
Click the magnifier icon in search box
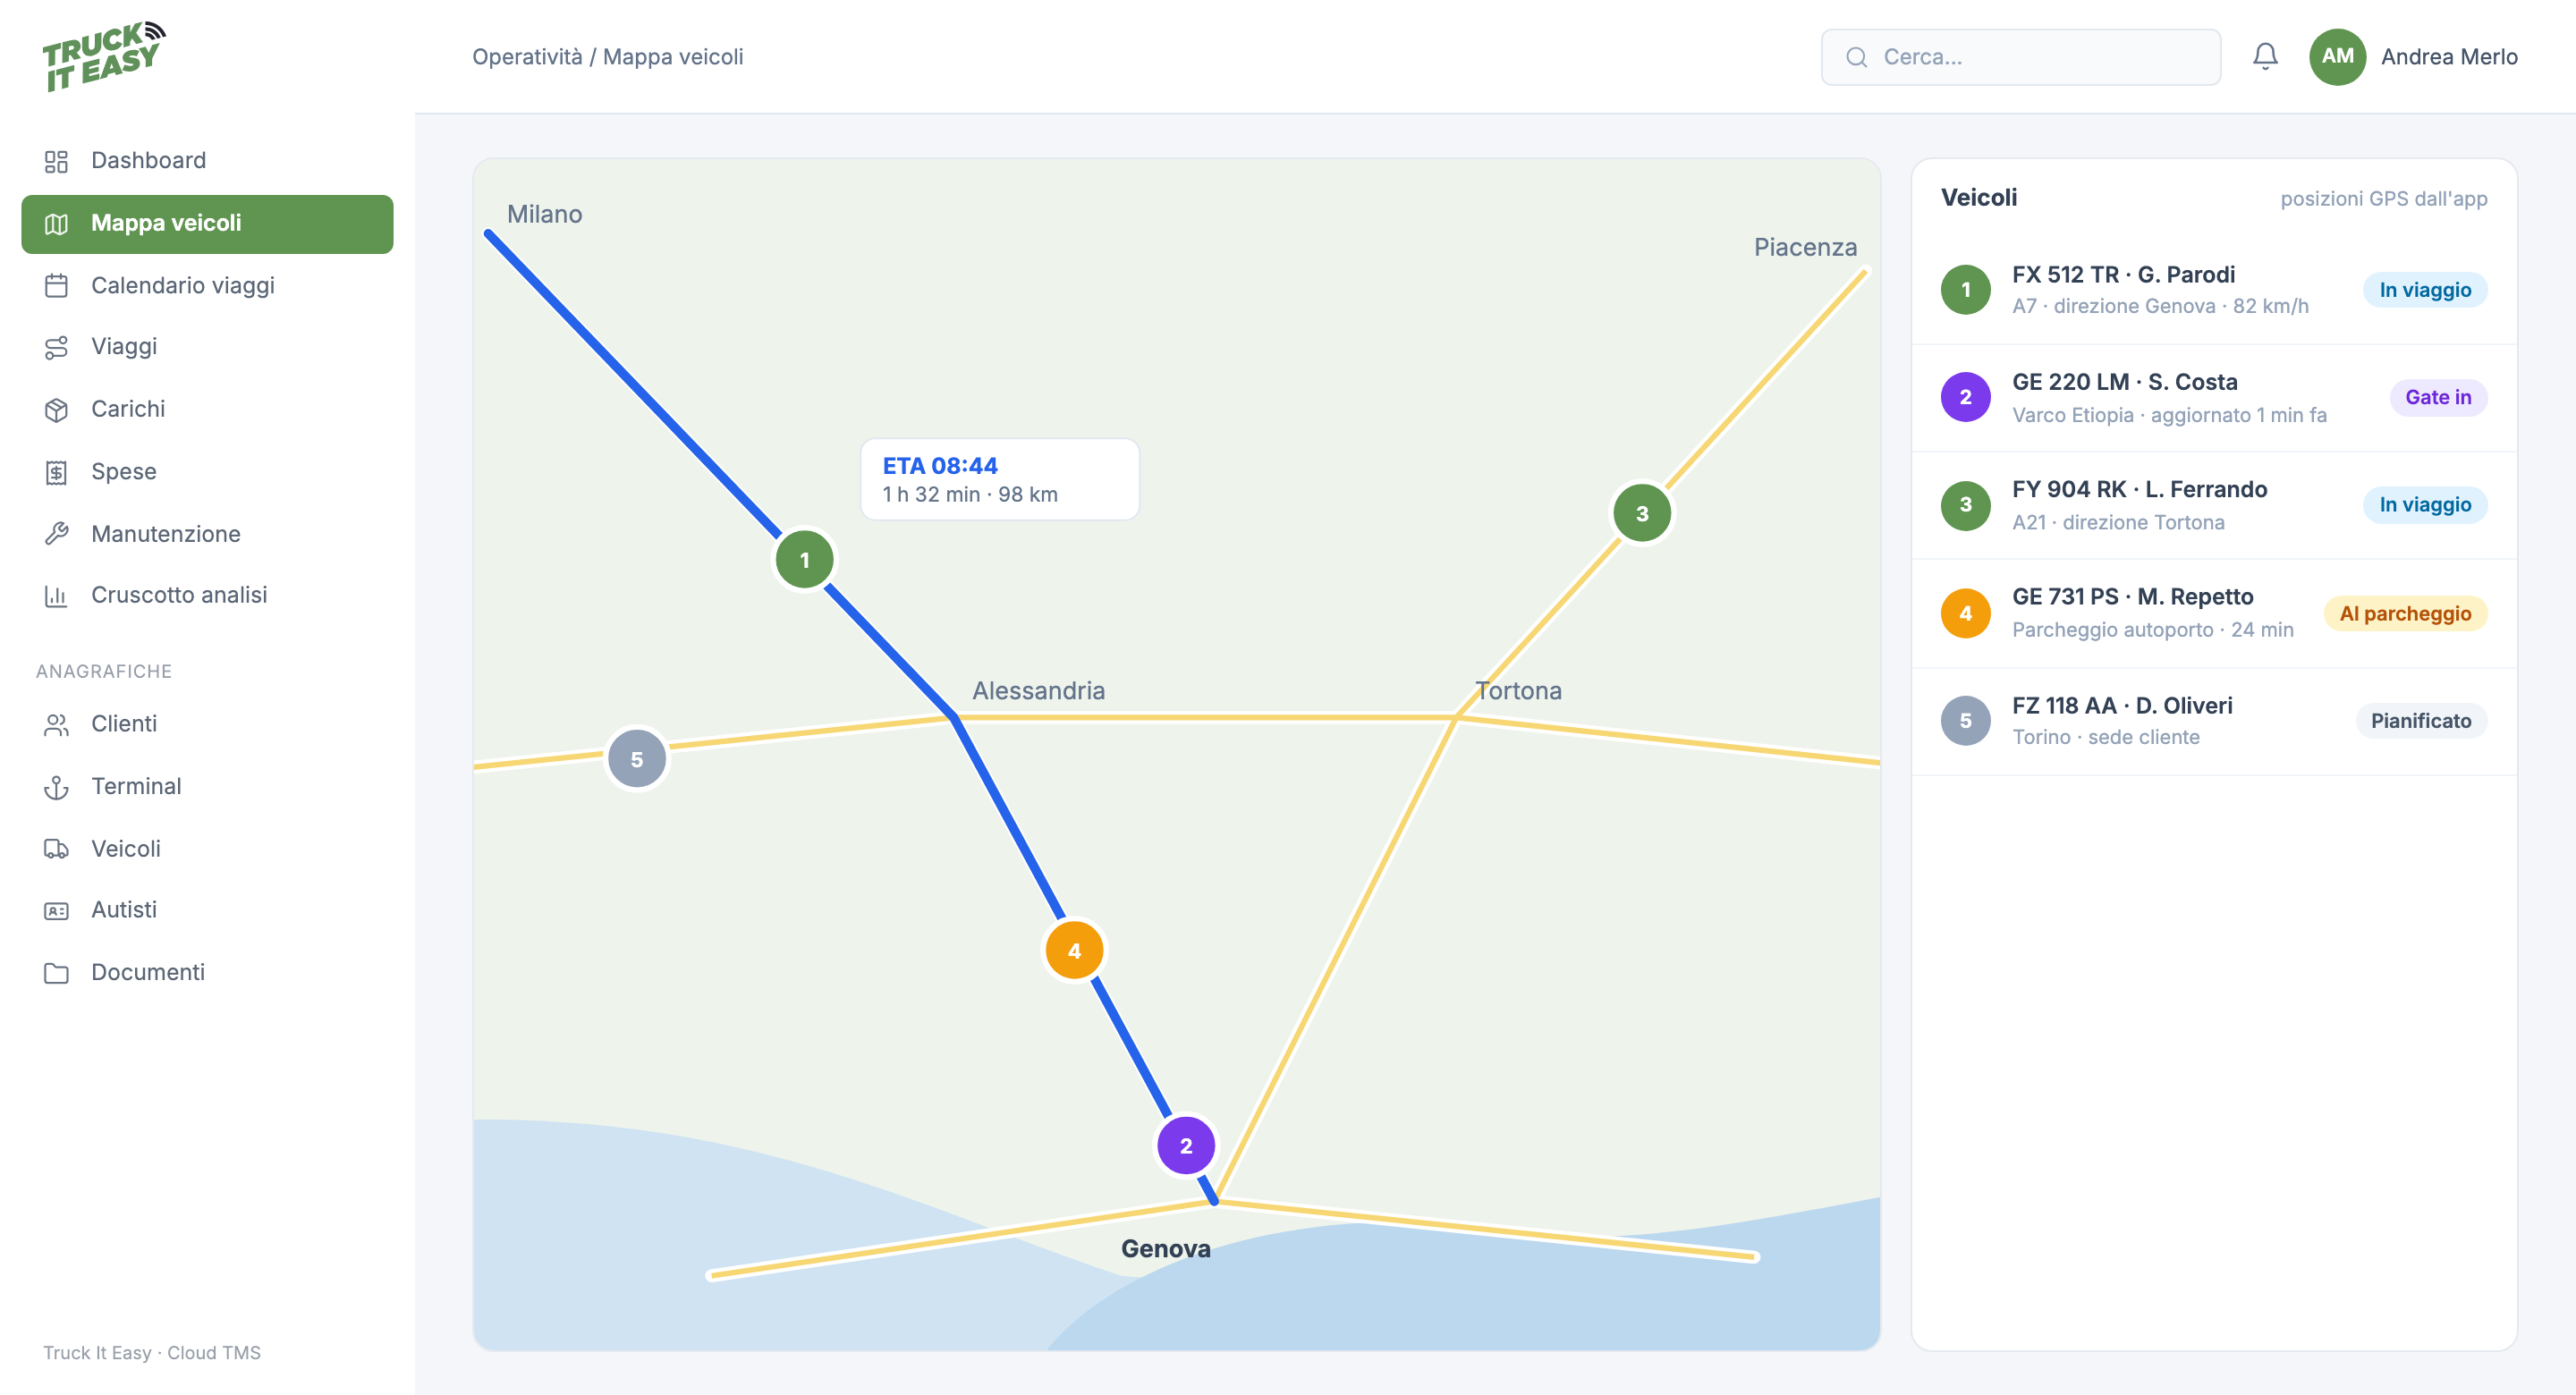(1856, 57)
